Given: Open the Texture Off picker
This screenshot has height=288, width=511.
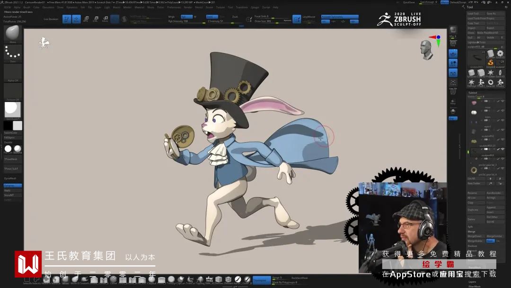Looking at the screenshot, I should pos(13,91).
